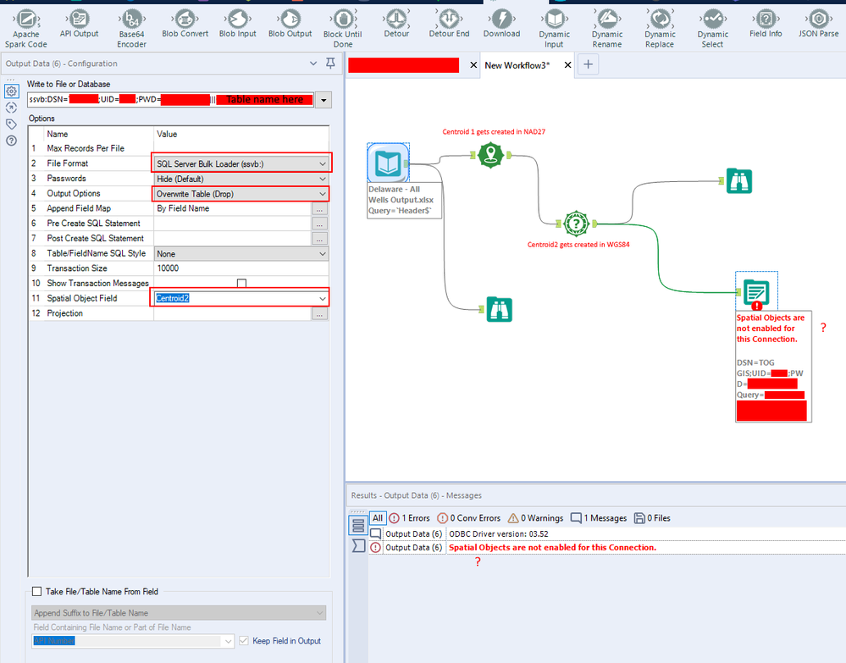Click the Output Data tool showing the error
The image size is (846, 663).
755,291
